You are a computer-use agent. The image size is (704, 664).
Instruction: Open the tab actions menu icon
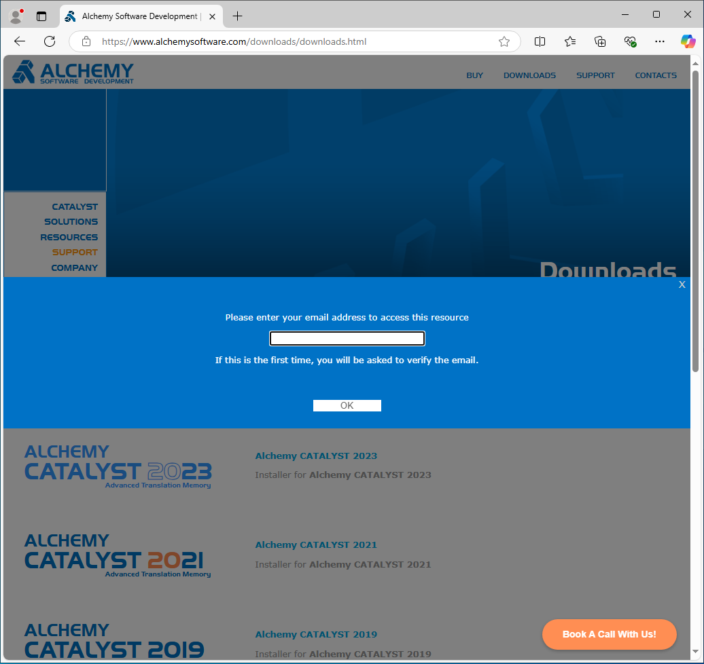[41, 16]
